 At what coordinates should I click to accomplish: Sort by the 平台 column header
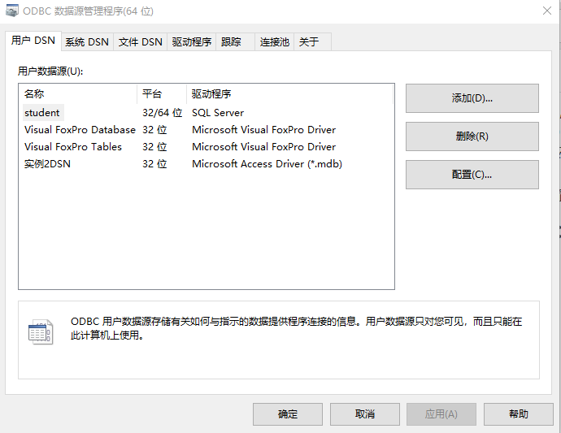[x=161, y=93]
